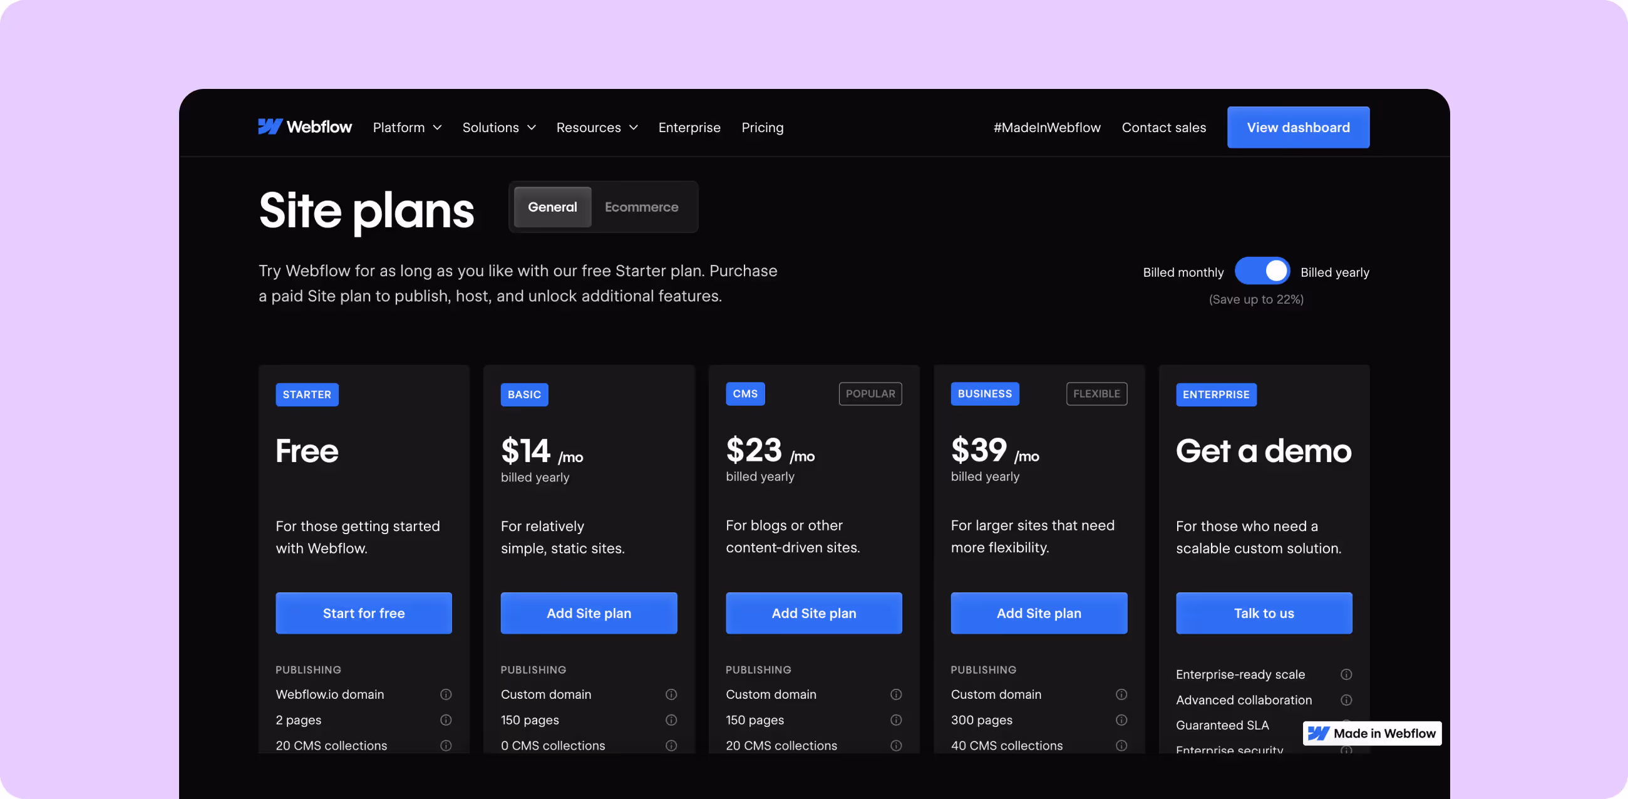Switch to the Ecommerce plans tab
The height and width of the screenshot is (799, 1628).
641,207
